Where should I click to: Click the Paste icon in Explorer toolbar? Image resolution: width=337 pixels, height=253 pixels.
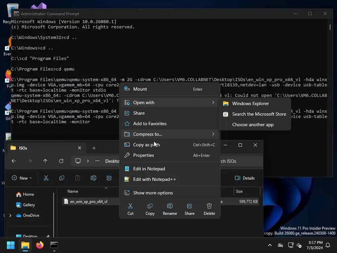coord(78,178)
